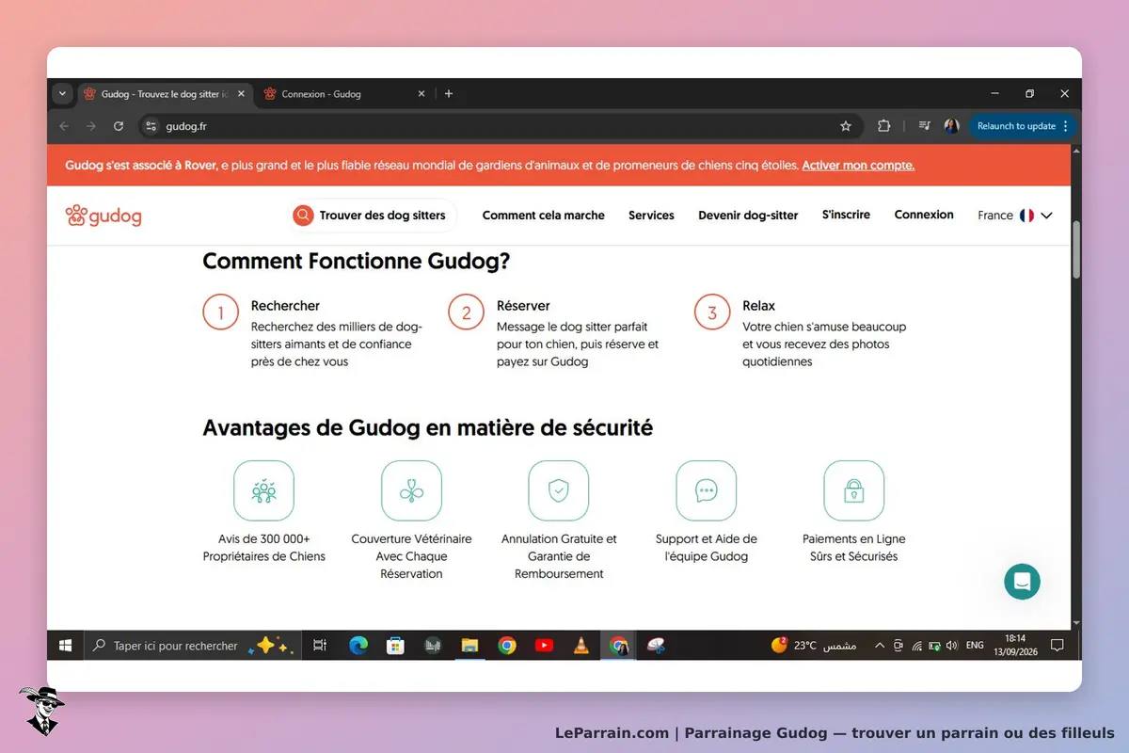Click the Comment Fonctionne Gudog? heading
The height and width of the screenshot is (753, 1129).
pyautogui.click(x=357, y=261)
